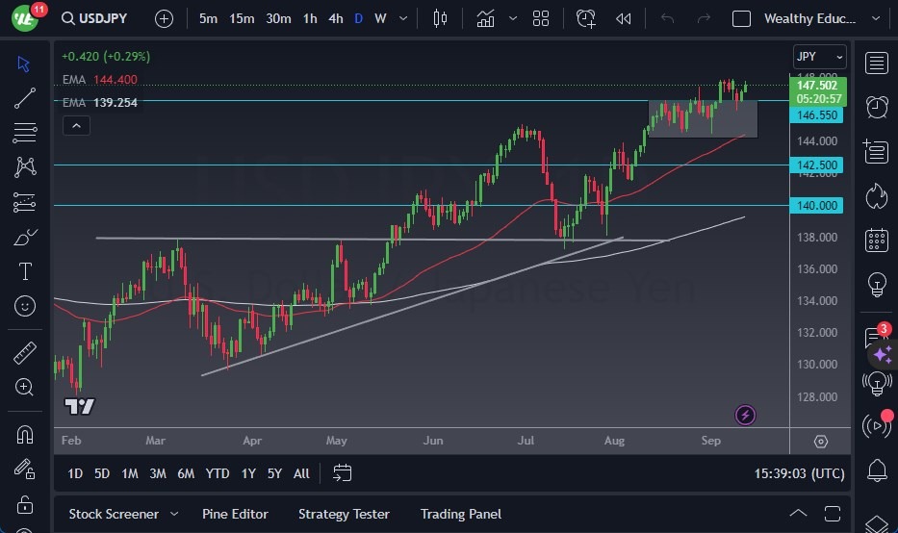Open the Fibonacci retracement tool
Screen dimensions: 898x533
(x=25, y=132)
